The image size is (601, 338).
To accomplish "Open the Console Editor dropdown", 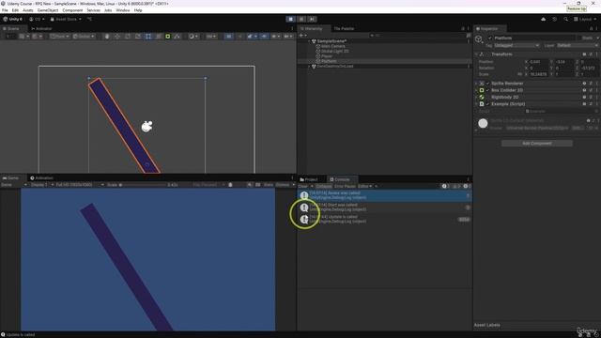I will [x=365, y=186].
